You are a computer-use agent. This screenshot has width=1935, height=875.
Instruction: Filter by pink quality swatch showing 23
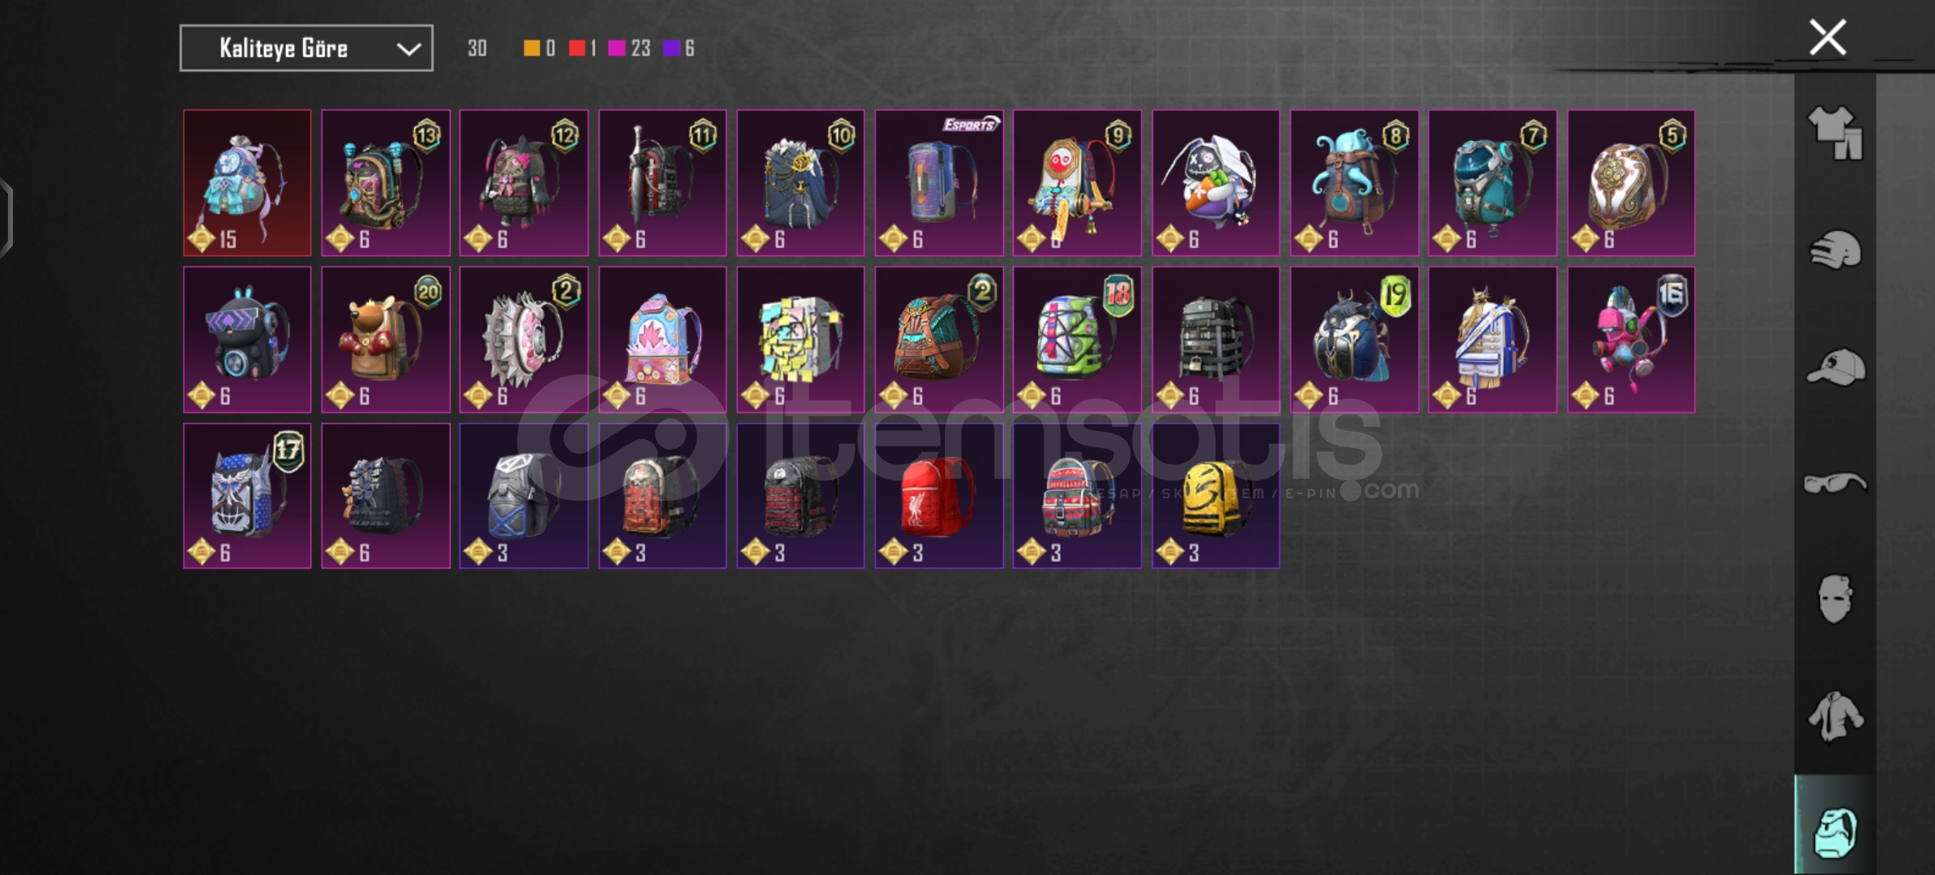coord(617,49)
